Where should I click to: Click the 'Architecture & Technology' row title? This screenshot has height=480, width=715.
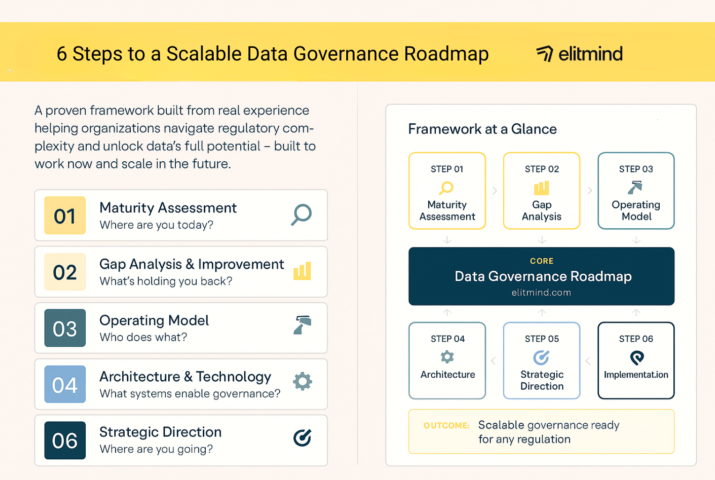click(x=186, y=377)
